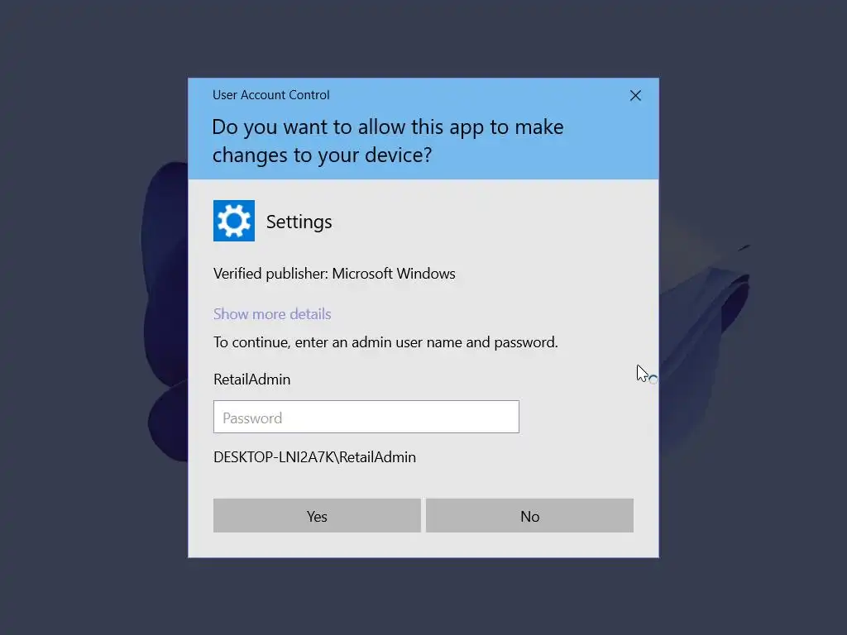Click the white gear inside the Settings tile
This screenshot has height=635, width=847.
click(x=234, y=221)
